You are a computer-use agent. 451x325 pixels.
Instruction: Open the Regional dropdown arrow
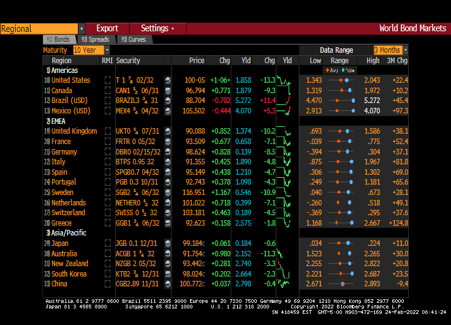pos(81,29)
